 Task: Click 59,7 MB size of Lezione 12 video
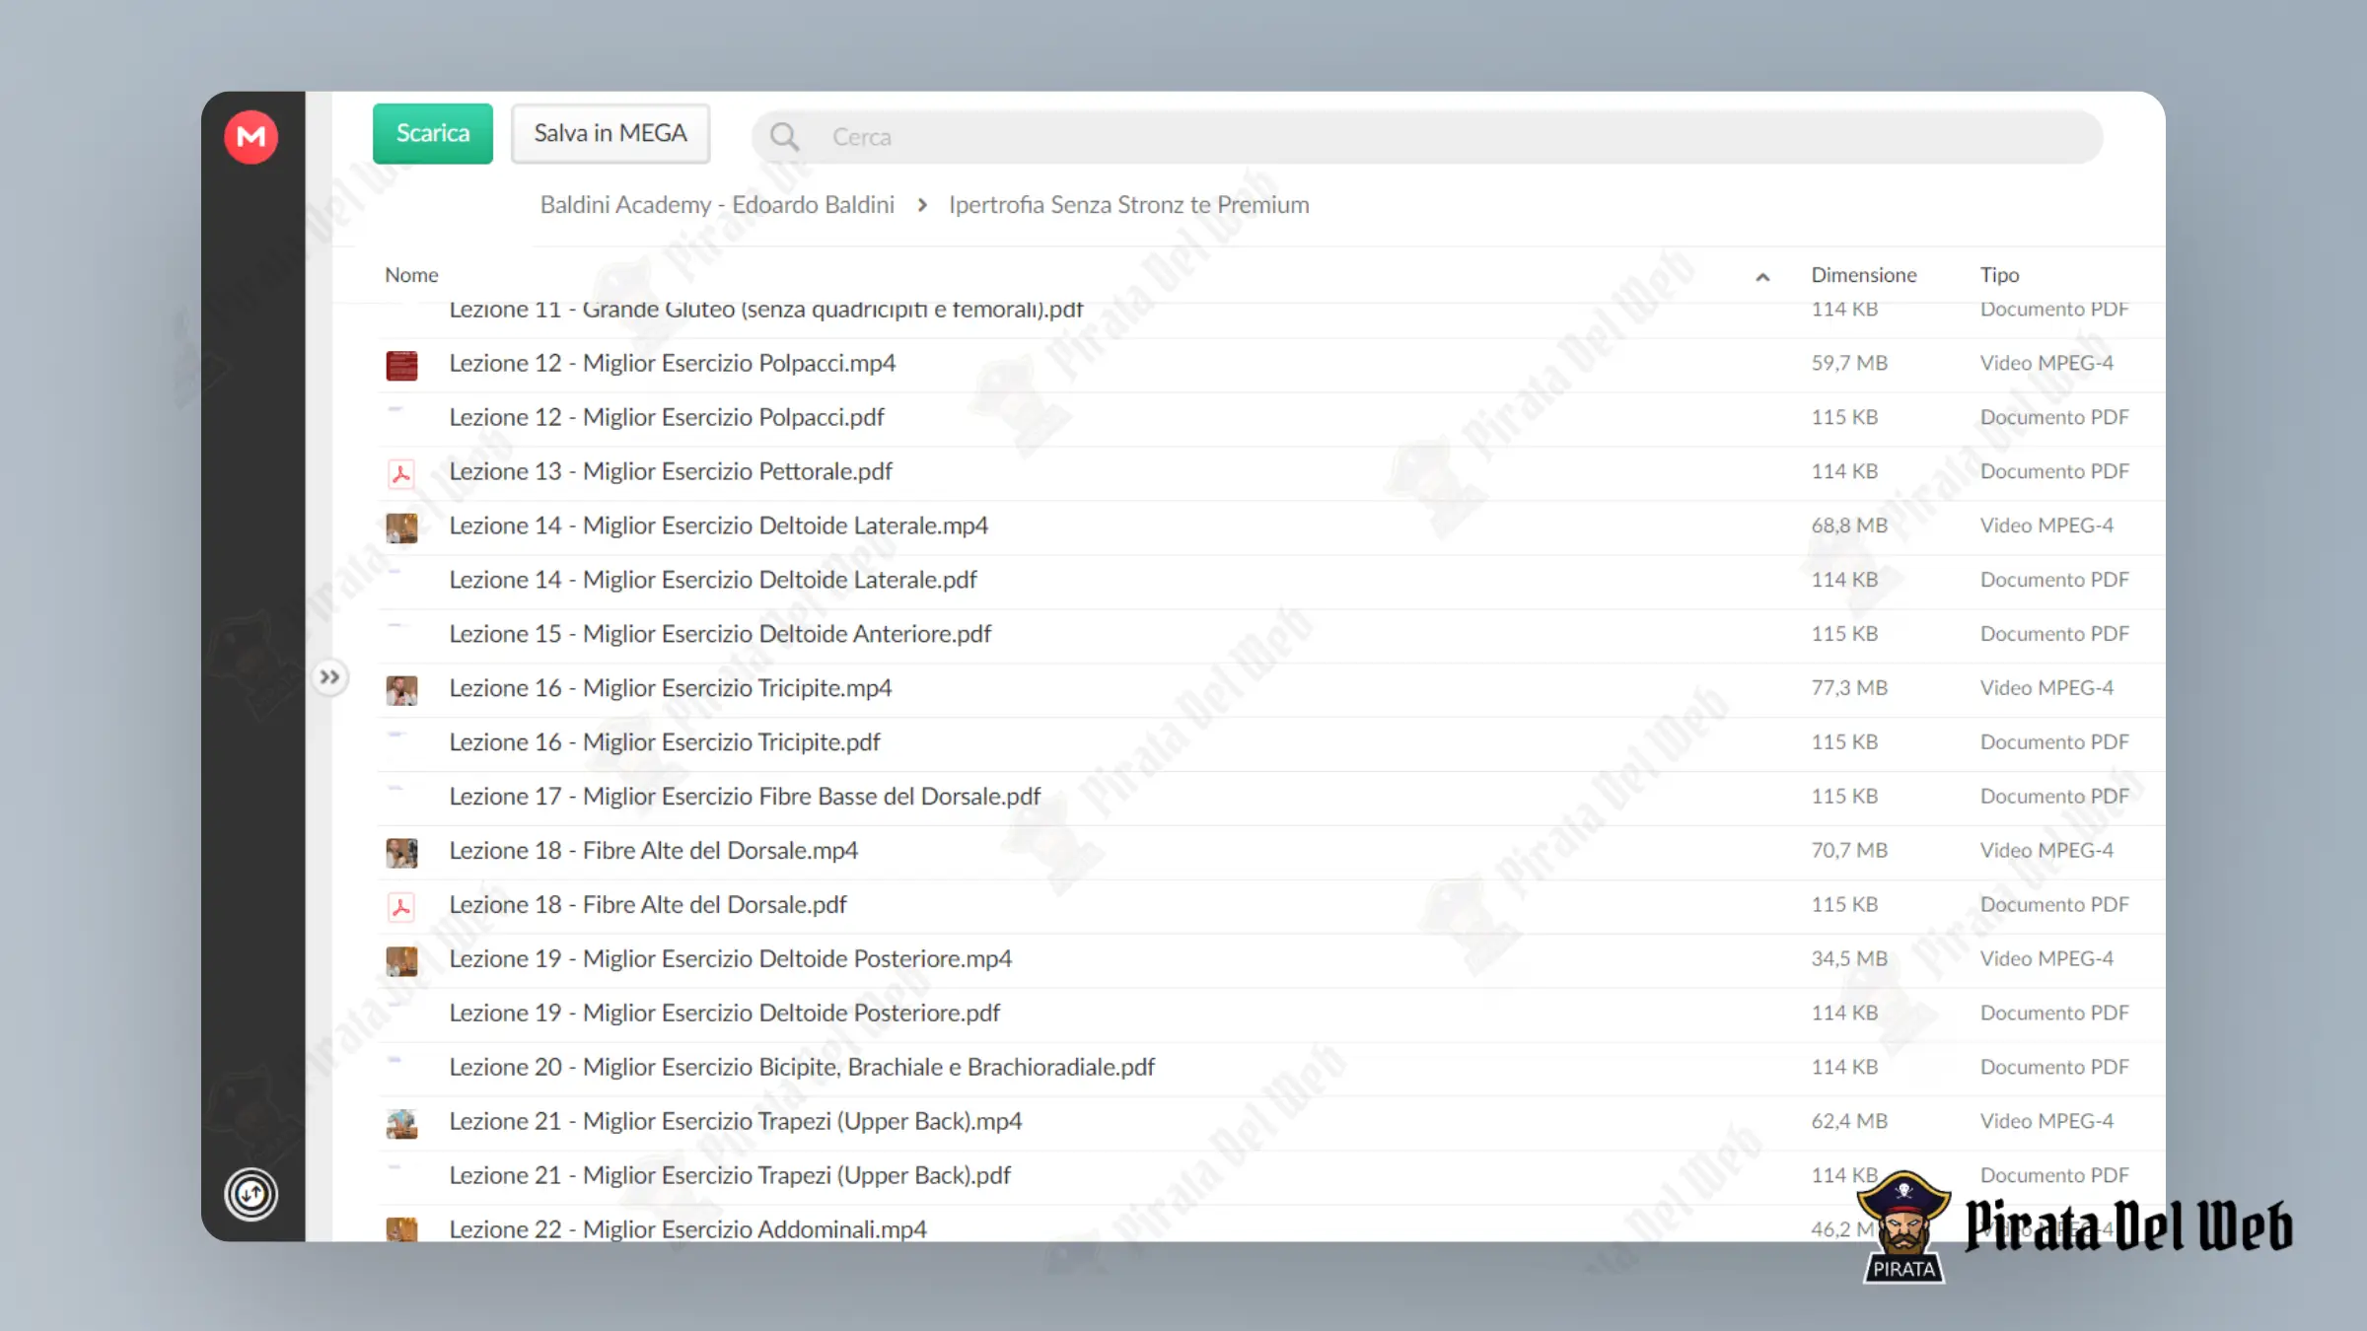pyautogui.click(x=1849, y=363)
